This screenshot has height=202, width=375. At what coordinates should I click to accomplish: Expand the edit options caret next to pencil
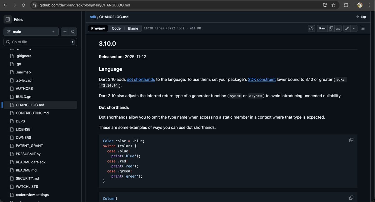353,28
